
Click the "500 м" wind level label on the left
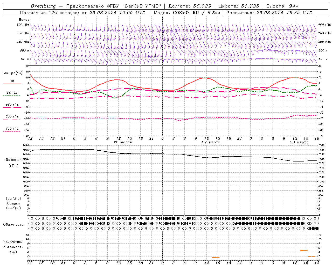point(25,50)
